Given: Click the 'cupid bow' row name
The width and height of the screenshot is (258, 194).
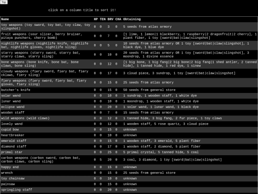Looking at the screenshot, I should pyautogui.click(x=10, y=129).
